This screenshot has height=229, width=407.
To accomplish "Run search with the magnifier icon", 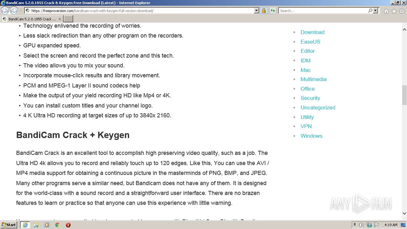I will click(x=370, y=10).
